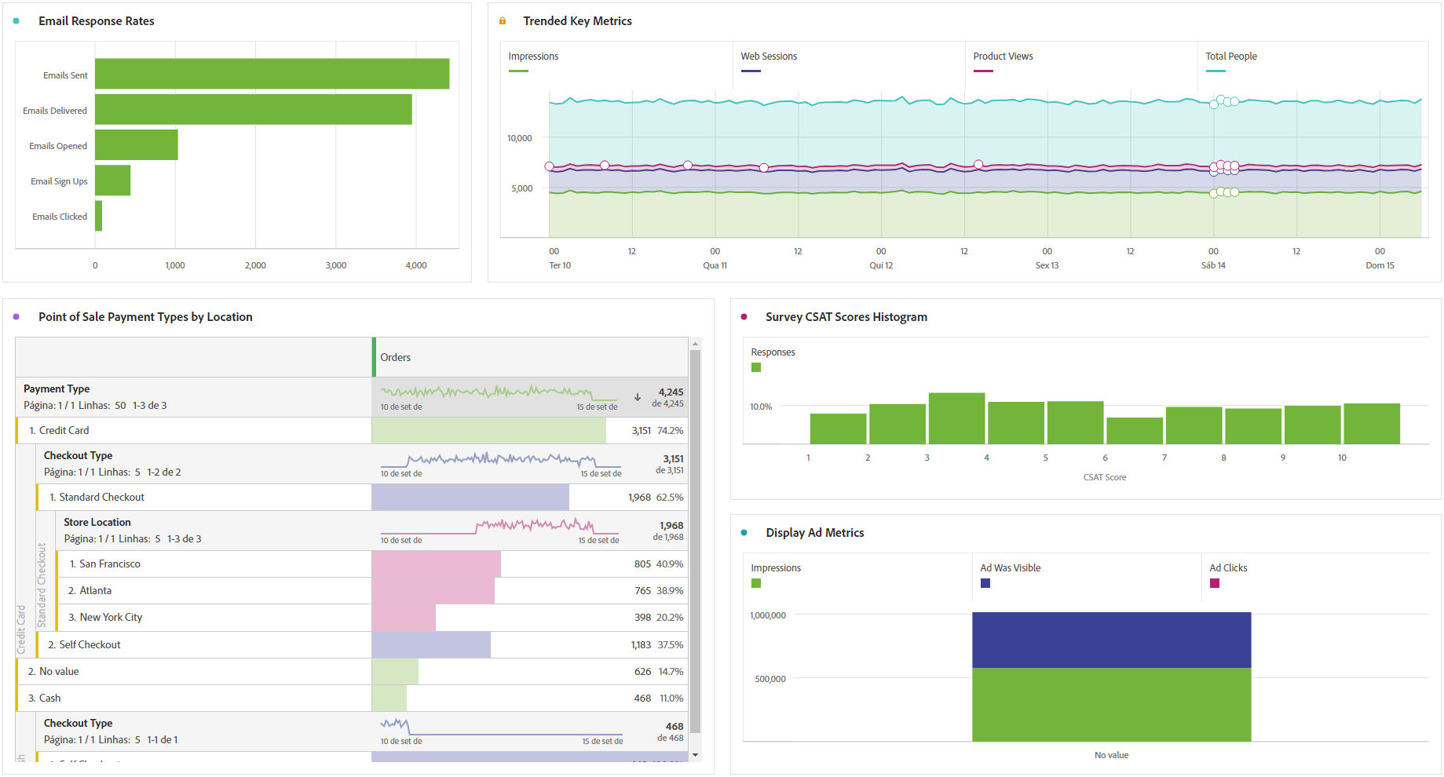Select the Orders column header
The height and width of the screenshot is (777, 1444).
[x=530, y=357]
